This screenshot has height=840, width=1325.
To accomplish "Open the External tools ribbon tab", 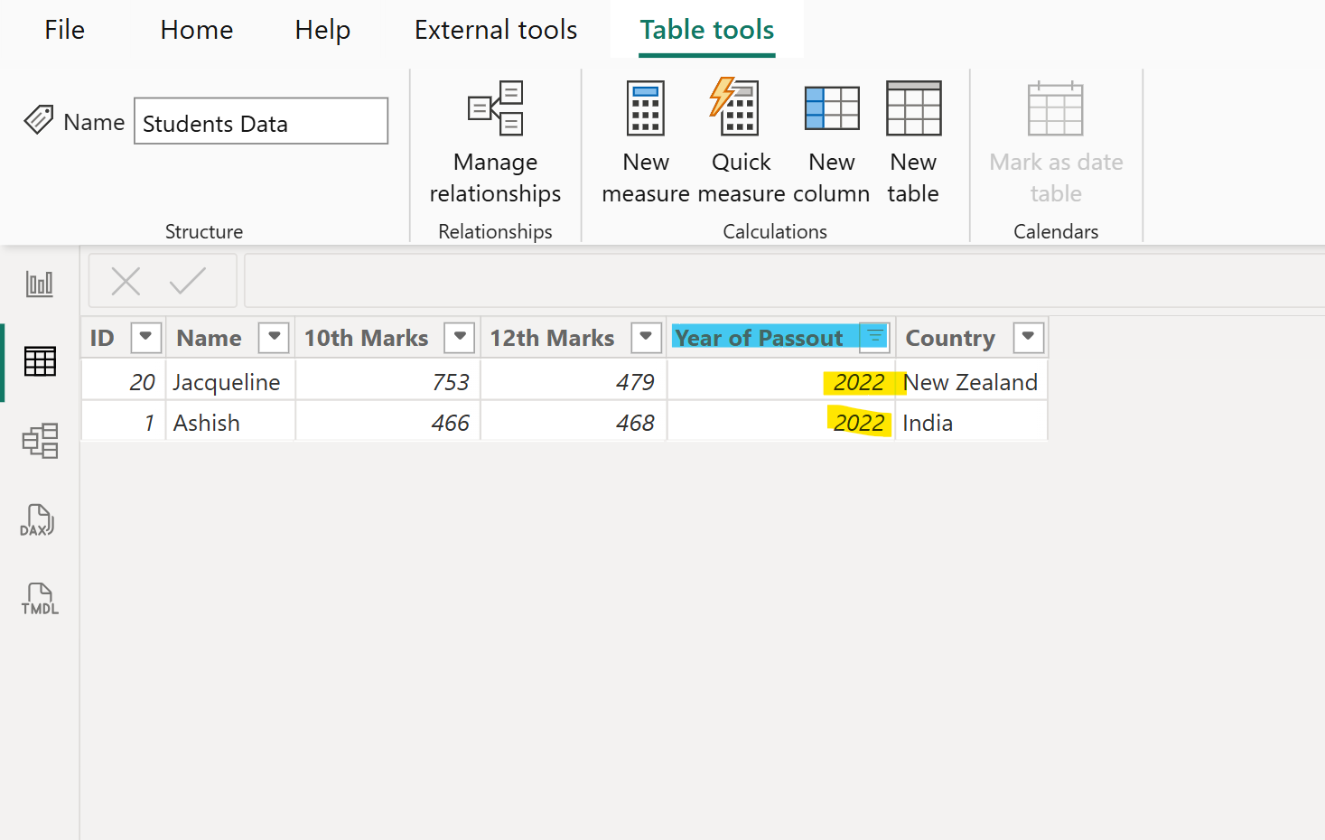I will 495,29.
